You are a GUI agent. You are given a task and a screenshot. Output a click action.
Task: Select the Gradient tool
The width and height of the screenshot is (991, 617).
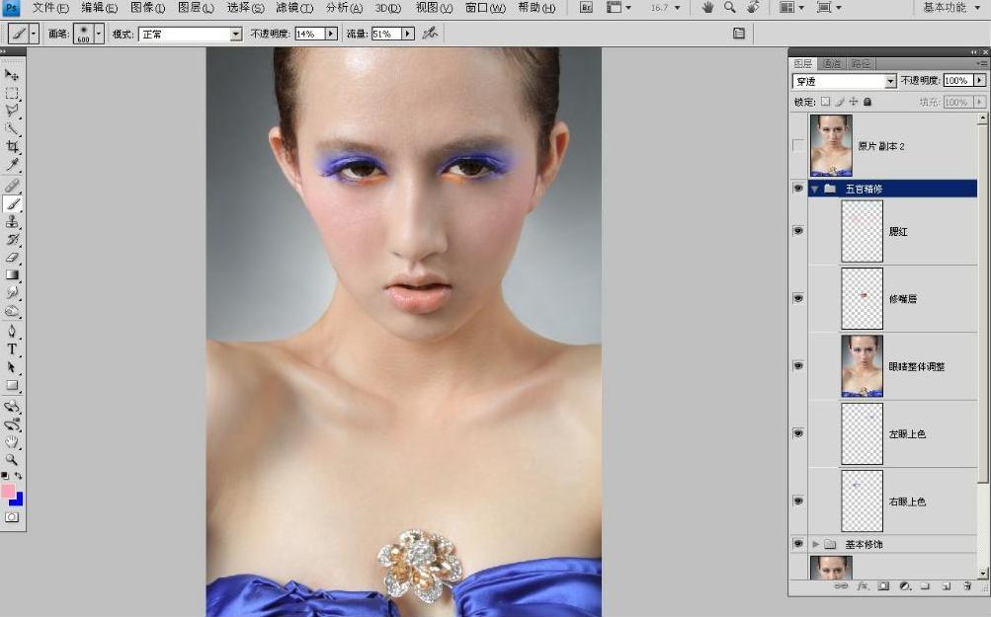[12, 274]
